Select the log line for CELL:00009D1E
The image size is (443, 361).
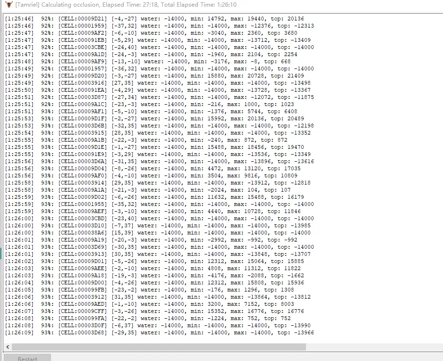pyautogui.click(x=155, y=147)
